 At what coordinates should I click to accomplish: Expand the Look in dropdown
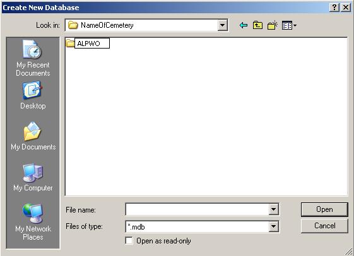tap(222, 25)
